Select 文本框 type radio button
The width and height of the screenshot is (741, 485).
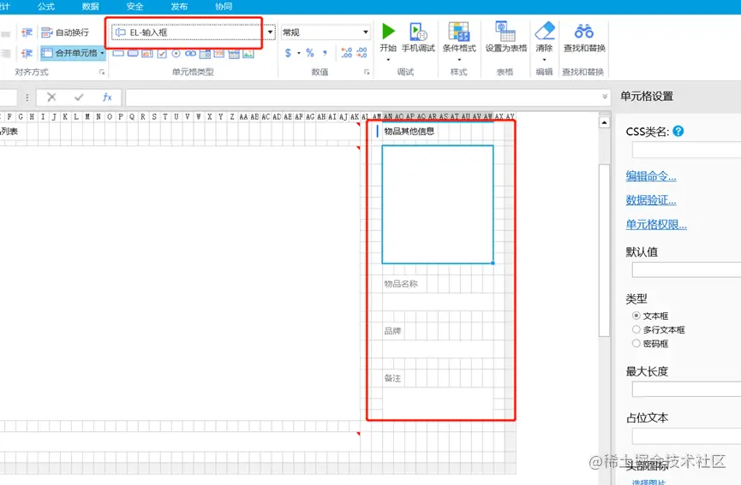pyautogui.click(x=636, y=315)
